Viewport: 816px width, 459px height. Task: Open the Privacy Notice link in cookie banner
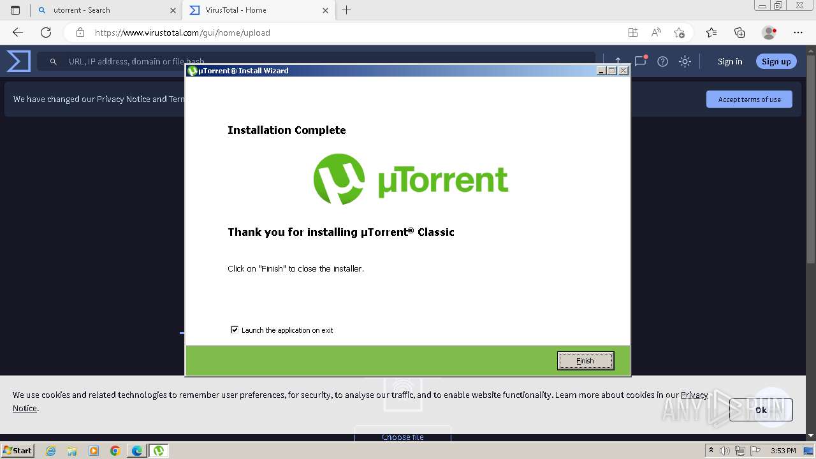694,395
